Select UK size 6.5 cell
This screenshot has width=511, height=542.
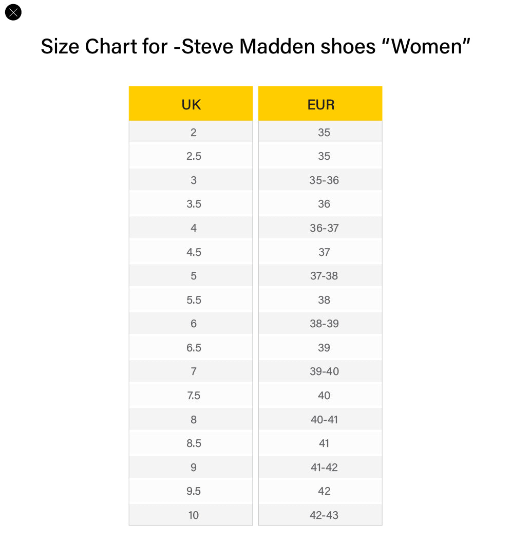(x=194, y=348)
